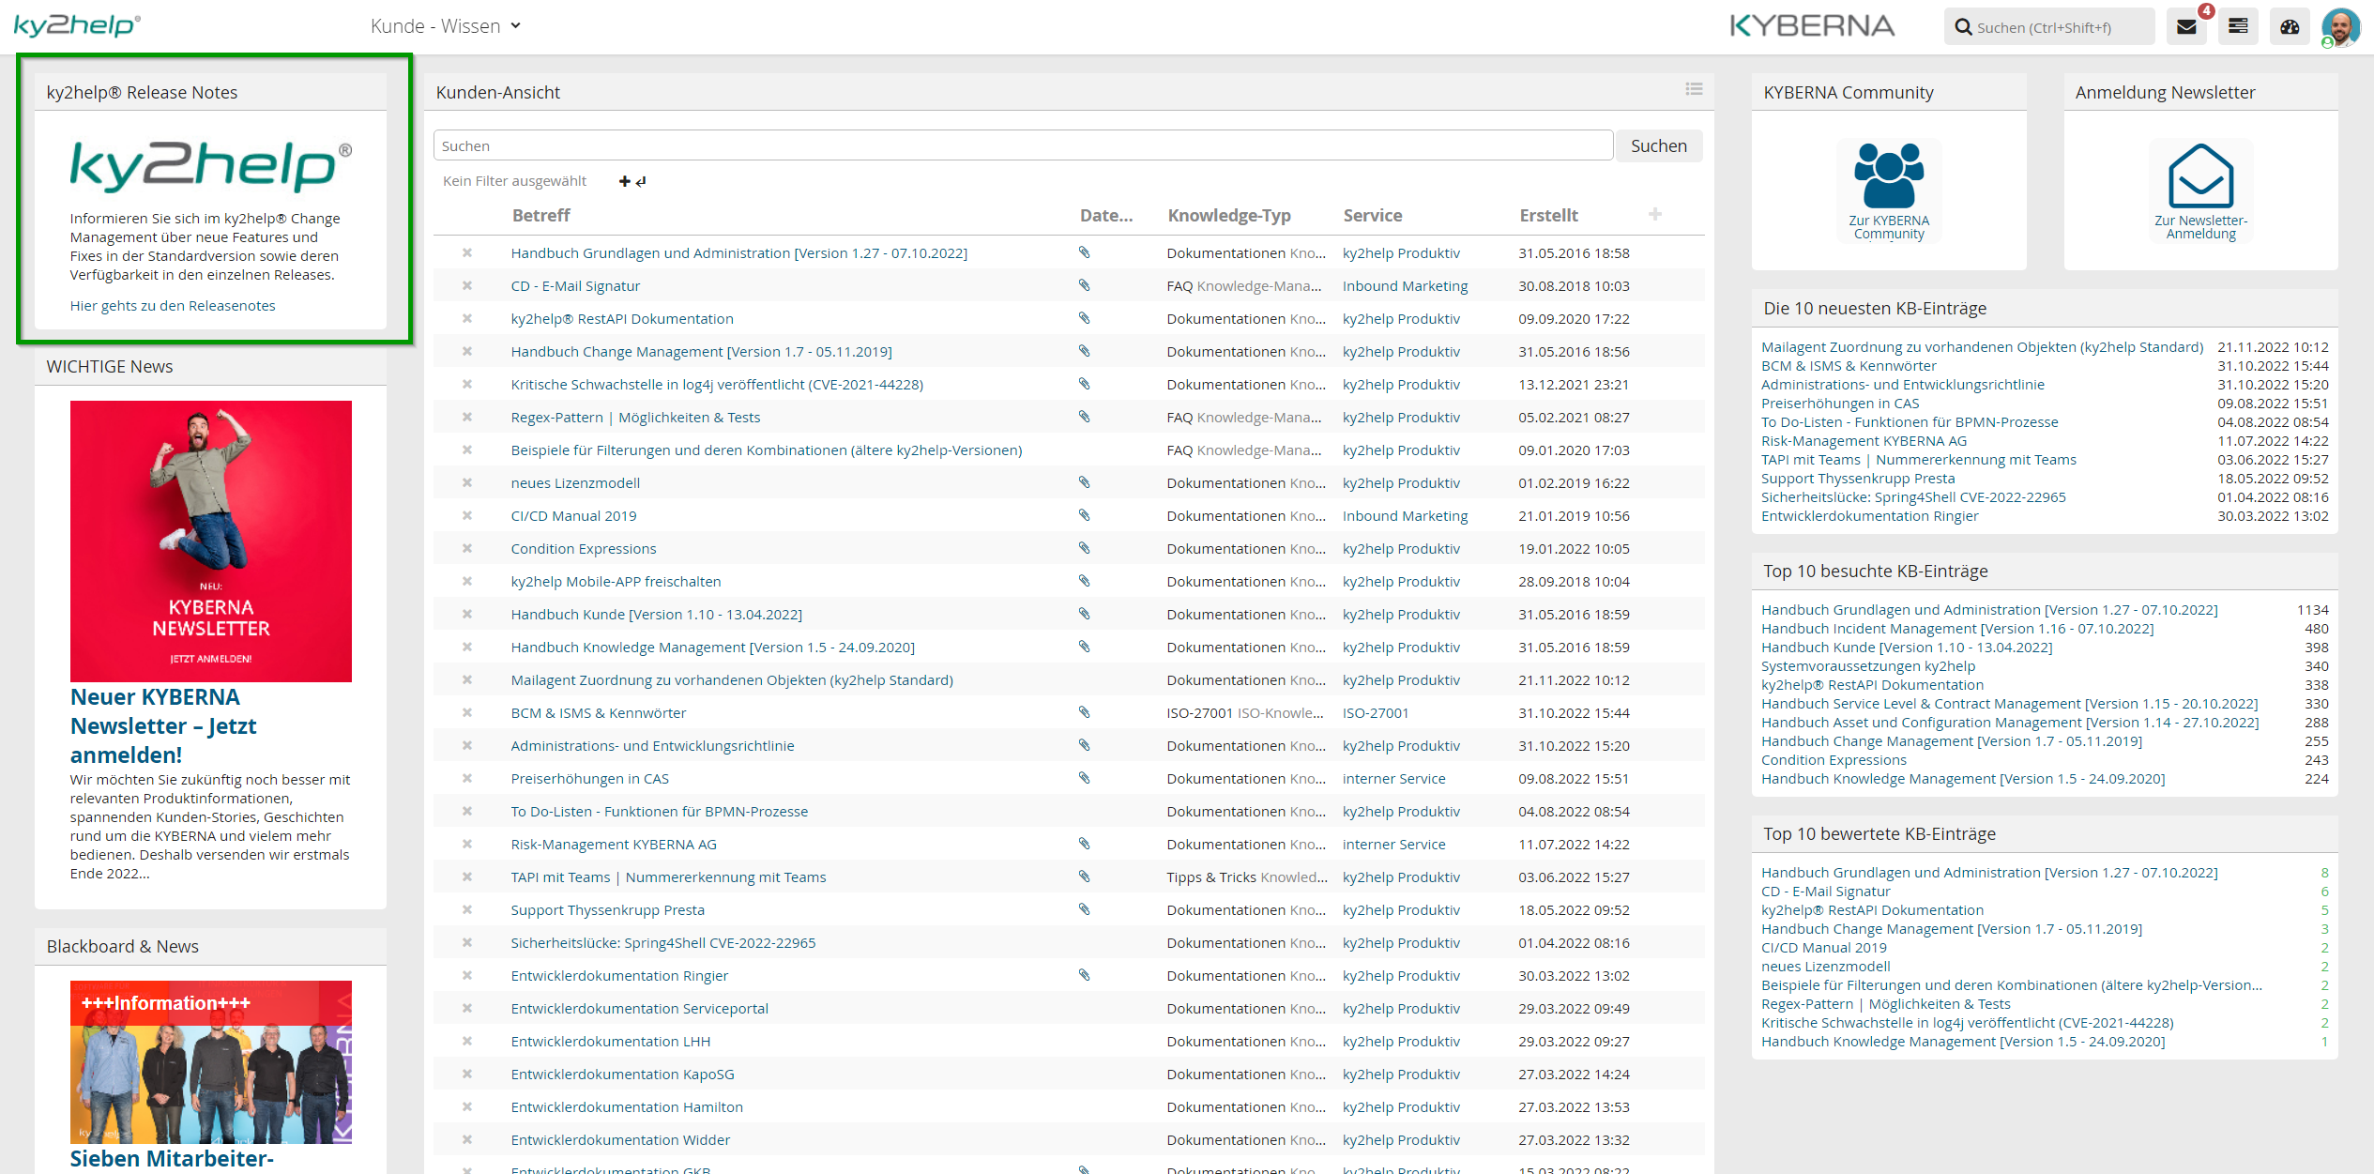Open attachment paperclip of BCM & ISMS & Kennwörter row
The height and width of the screenshot is (1174, 2374).
point(1084,711)
